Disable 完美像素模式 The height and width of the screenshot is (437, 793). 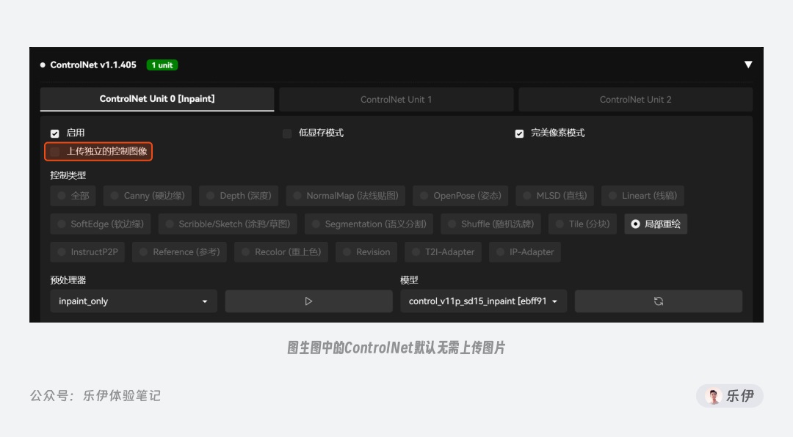coord(519,133)
